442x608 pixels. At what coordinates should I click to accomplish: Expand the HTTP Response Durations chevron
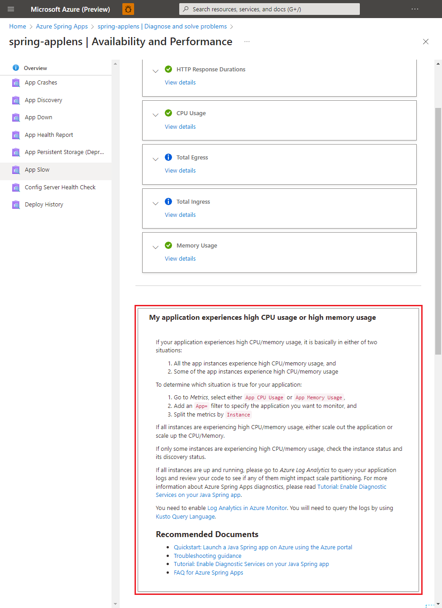[155, 71]
